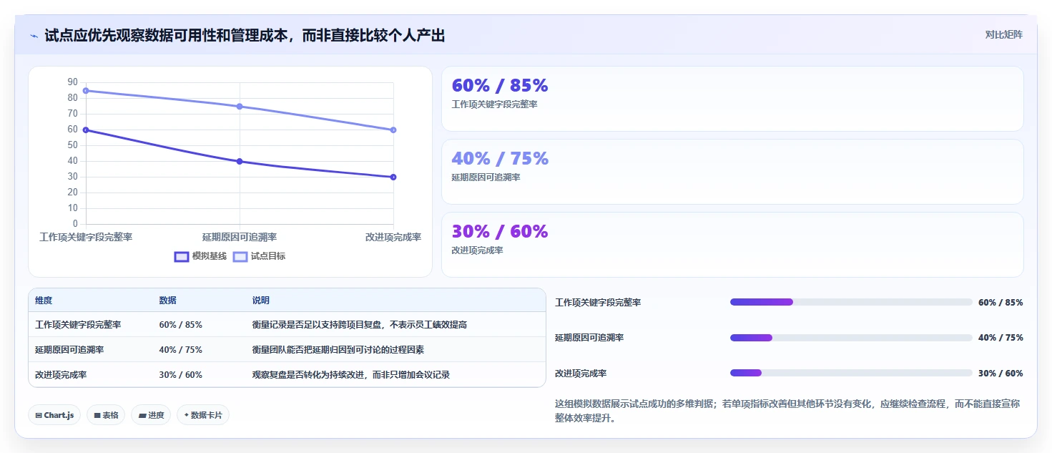Click the summary paragraph 这组模拟数据展示
Viewport: 1052px width, 453px height.
(x=787, y=411)
